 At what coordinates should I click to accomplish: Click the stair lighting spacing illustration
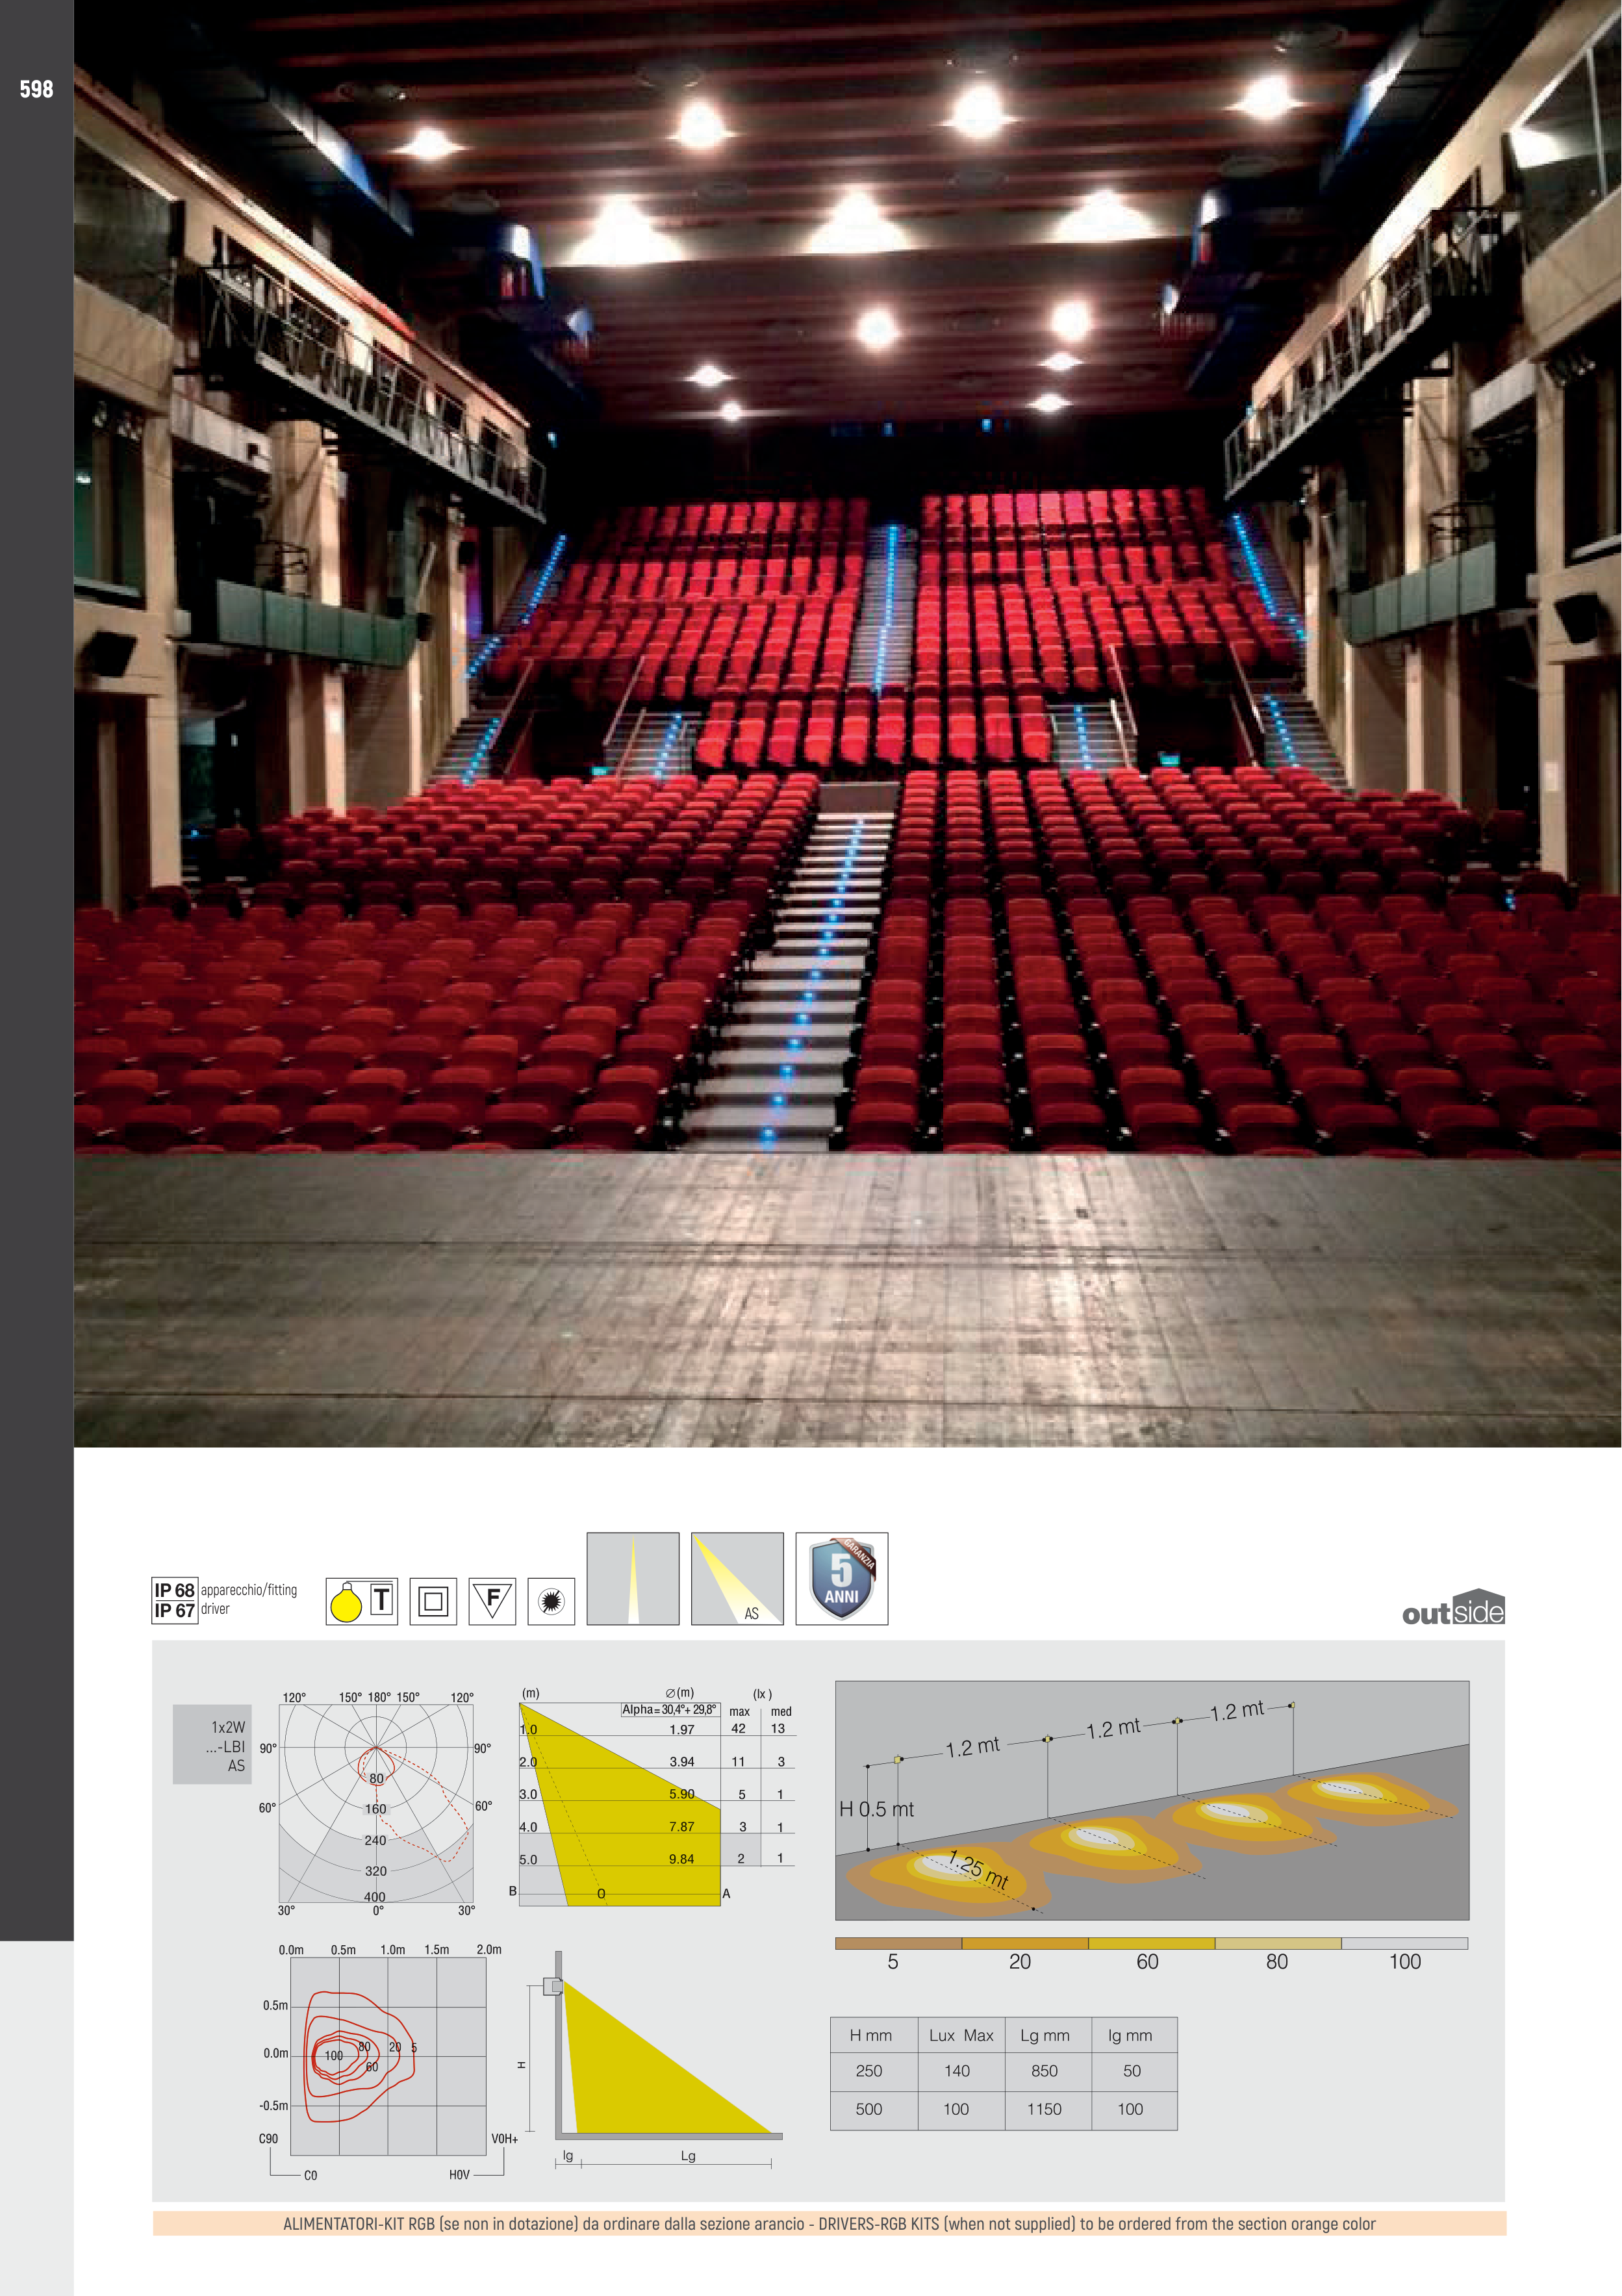[x=1151, y=1800]
